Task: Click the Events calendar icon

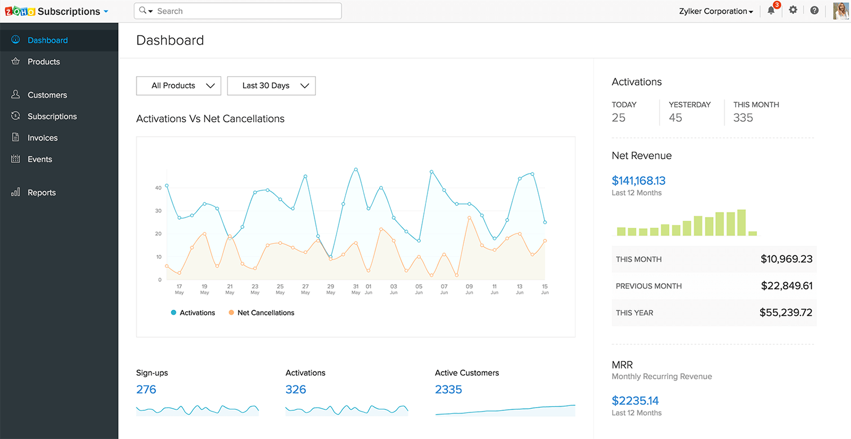Action: click(x=15, y=159)
